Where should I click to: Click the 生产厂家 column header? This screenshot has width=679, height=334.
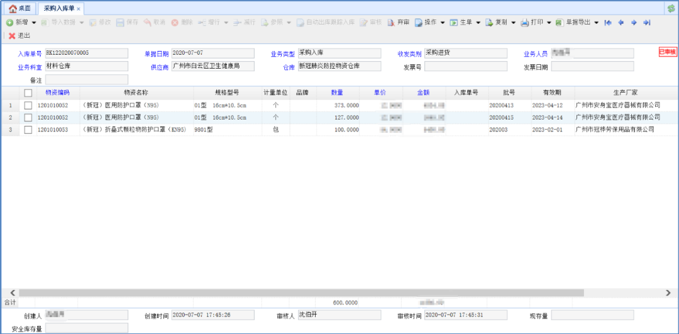(x=625, y=92)
